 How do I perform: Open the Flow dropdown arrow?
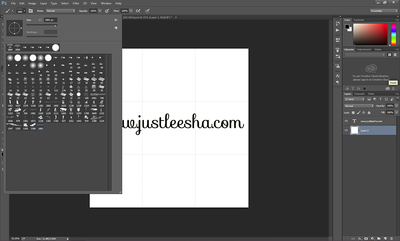pos(131,11)
